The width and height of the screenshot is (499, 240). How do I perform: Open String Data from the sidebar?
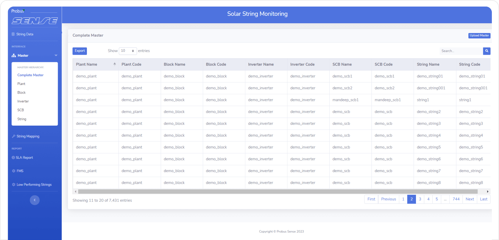25,34
